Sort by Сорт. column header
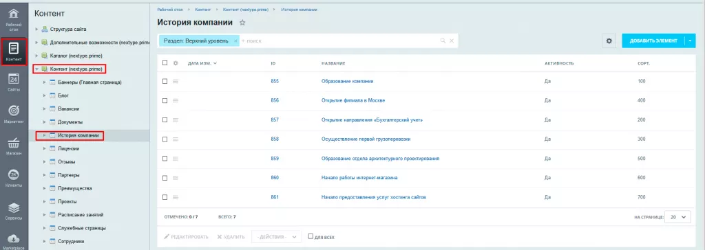The height and width of the screenshot is (250, 705). click(644, 63)
